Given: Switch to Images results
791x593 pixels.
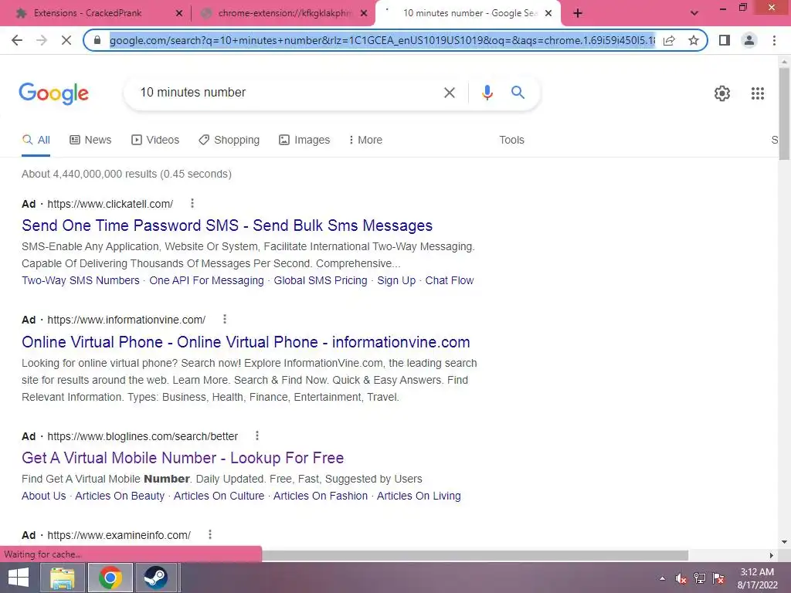Looking at the screenshot, I should [304, 140].
